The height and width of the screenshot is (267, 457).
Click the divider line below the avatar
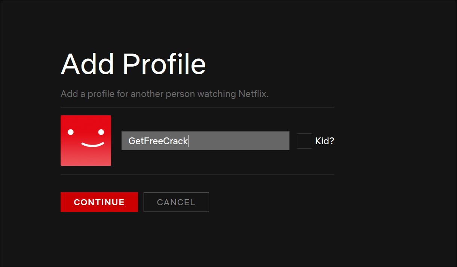click(x=197, y=175)
